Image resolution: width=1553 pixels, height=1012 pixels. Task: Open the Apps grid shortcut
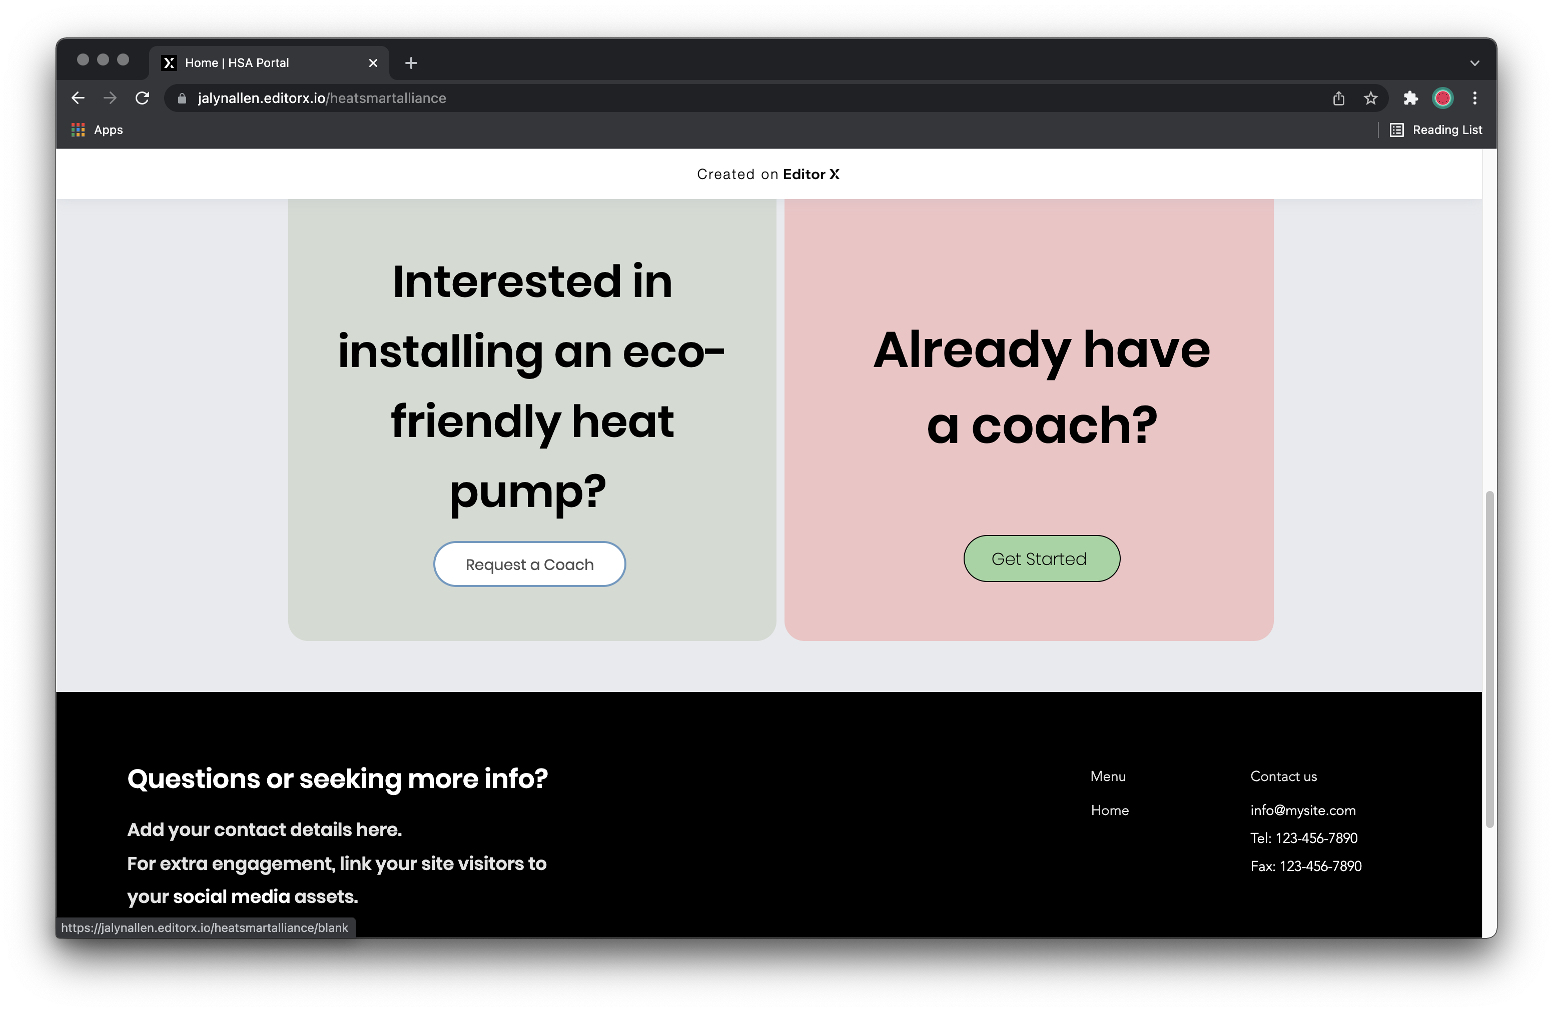97,130
